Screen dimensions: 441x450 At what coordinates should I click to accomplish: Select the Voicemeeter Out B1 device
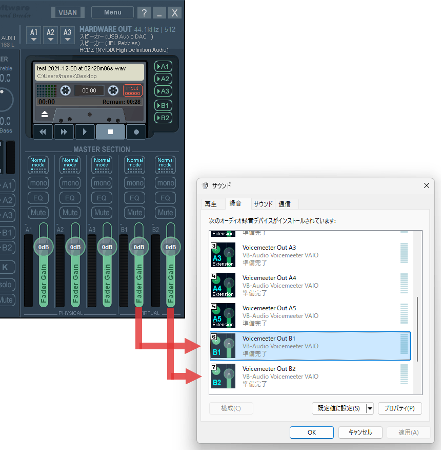click(x=310, y=346)
